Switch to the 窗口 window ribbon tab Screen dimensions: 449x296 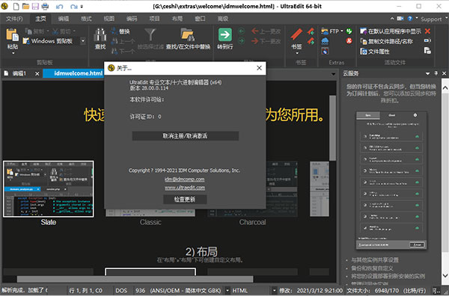click(x=200, y=19)
